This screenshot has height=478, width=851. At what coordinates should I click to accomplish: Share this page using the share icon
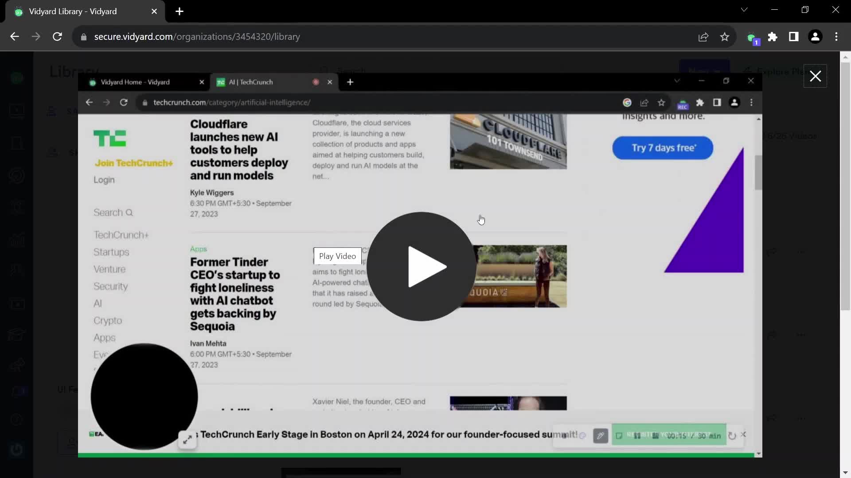[x=703, y=37]
